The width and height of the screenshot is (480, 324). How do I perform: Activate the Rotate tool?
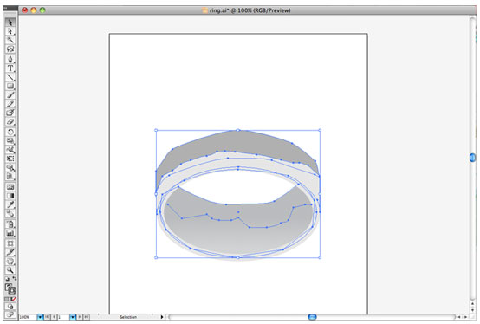10,132
